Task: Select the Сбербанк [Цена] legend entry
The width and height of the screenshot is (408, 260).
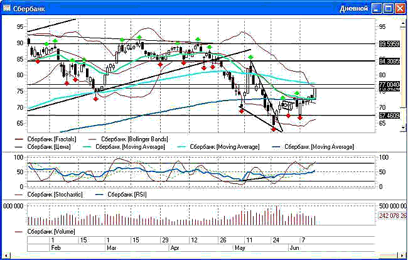Action: pyautogui.click(x=43, y=147)
